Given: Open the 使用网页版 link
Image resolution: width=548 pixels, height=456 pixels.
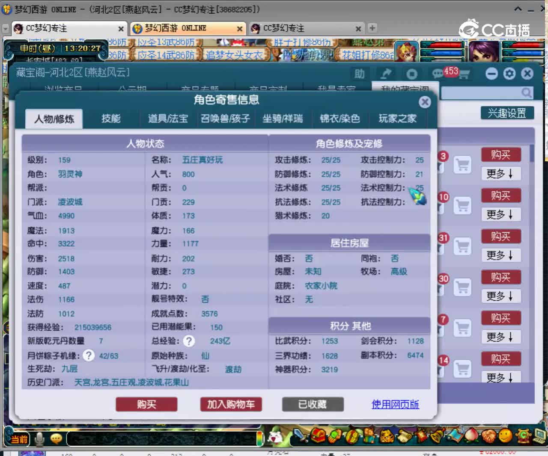Looking at the screenshot, I should pyautogui.click(x=395, y=404).
